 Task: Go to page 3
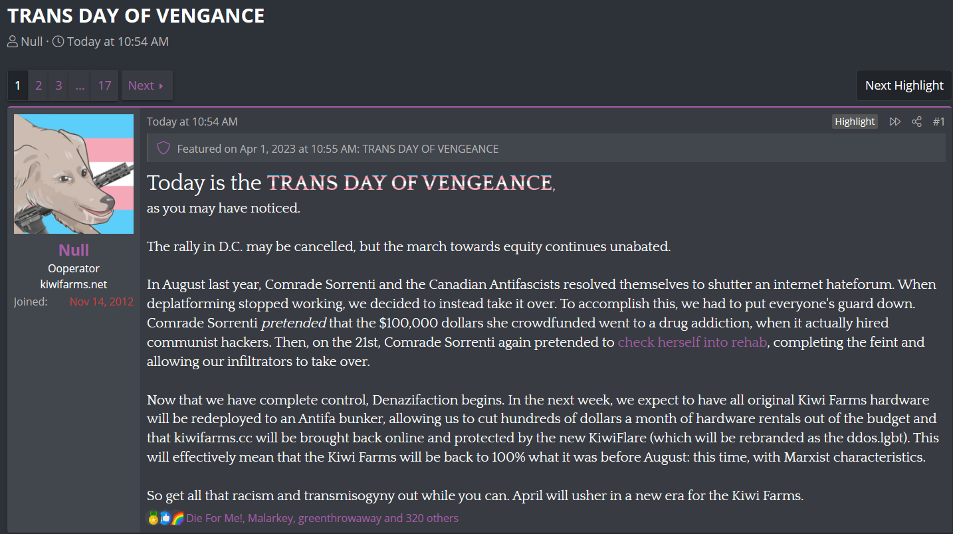click(58, 85)
